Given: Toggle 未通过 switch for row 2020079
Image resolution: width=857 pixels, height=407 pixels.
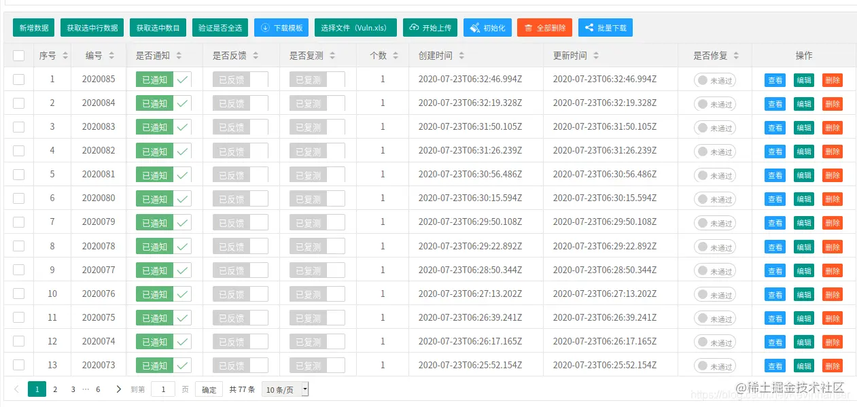Looking at the screenshot, I should click(x=715, y=223).
